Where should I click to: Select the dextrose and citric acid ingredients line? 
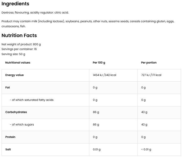click(35, 12)
